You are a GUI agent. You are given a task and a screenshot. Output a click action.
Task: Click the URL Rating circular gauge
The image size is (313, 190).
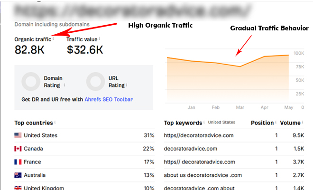(95, 82)
